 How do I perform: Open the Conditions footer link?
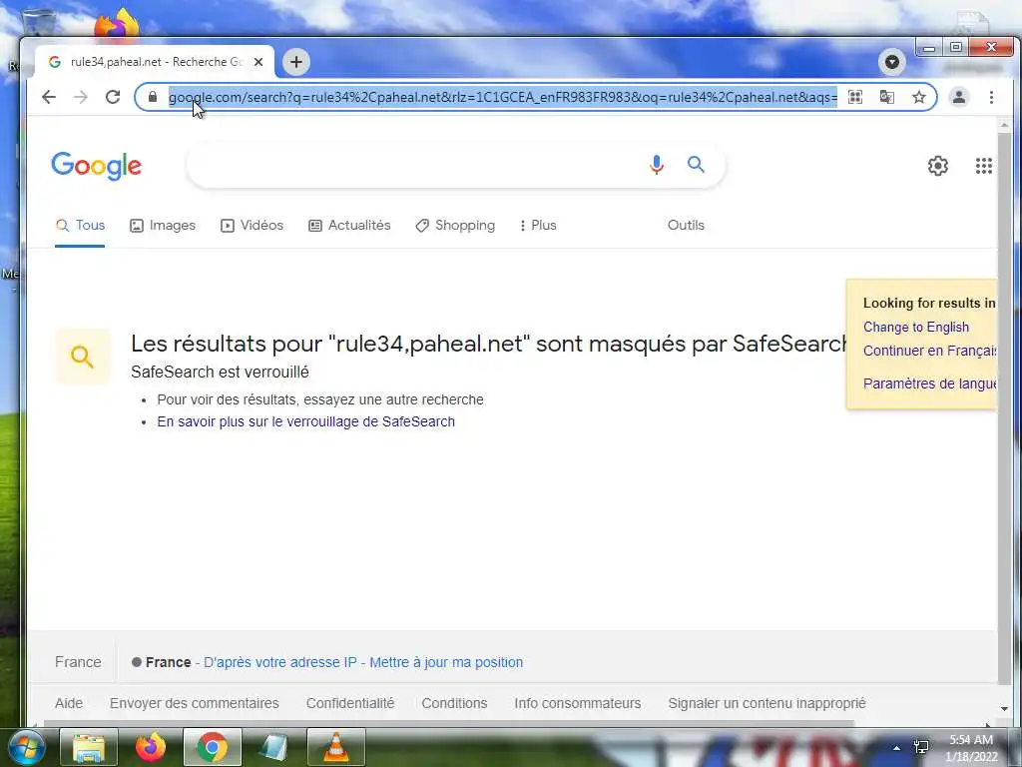click(x=454, y=703)
